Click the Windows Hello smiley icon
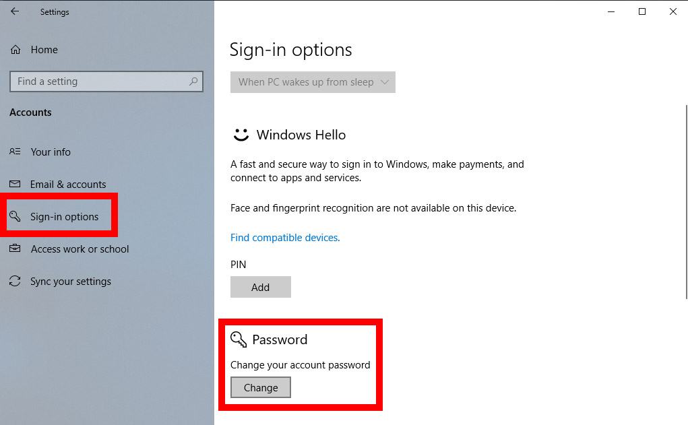Screen dimensions: 688x425 (241, 135)
